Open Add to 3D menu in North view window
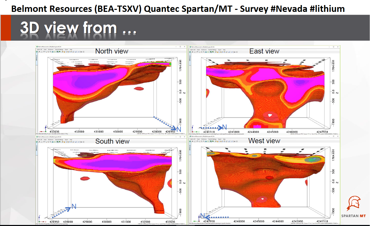The height and width of the screenshot is (226, 370). pos(39,49)
